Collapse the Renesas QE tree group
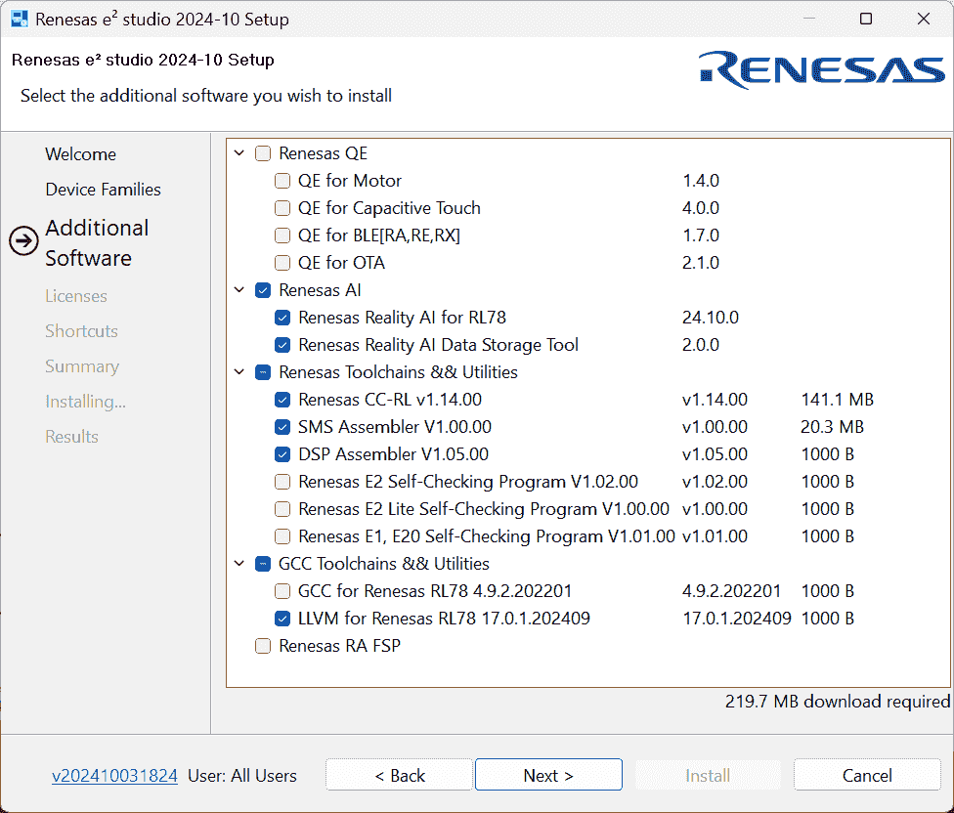This screenshot has height=813, width=954. click(240, 153)
